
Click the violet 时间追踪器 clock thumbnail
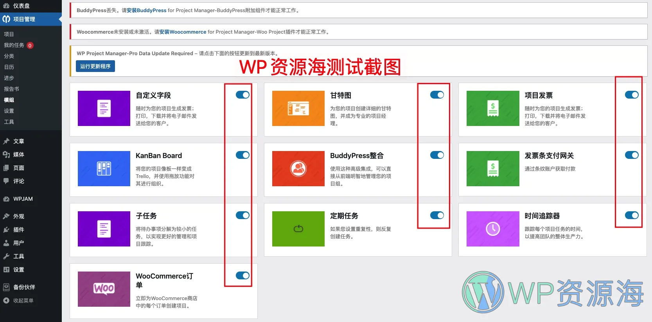(x=493, y=229)
